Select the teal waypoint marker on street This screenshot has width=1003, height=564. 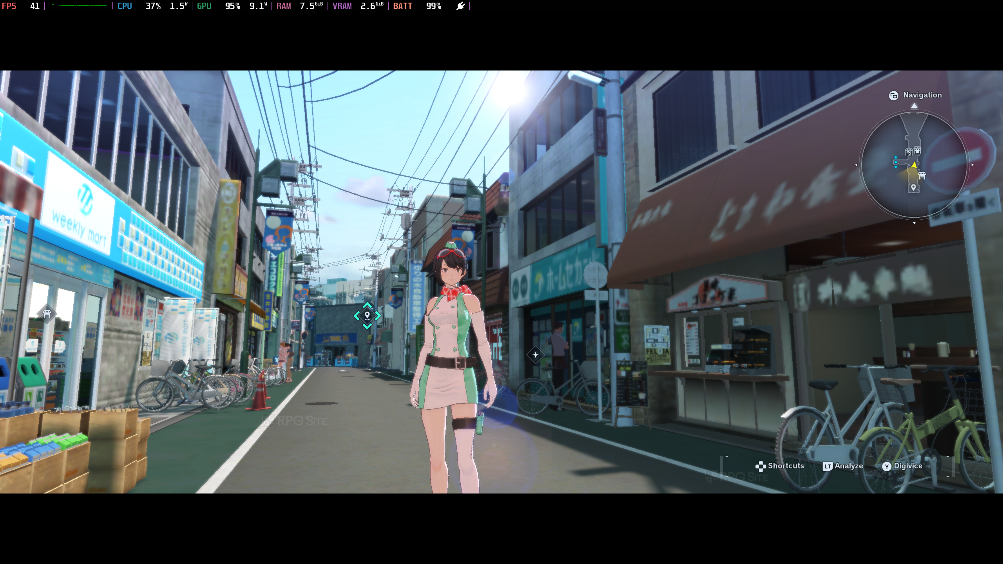(367, 315)
